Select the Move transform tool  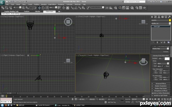[39, 8]
